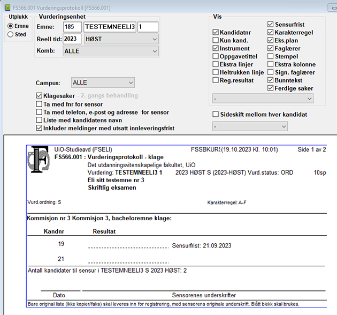Click 'Karakterregel: A-F' in report
Screen dimensions: 337x315
(227, 202)
